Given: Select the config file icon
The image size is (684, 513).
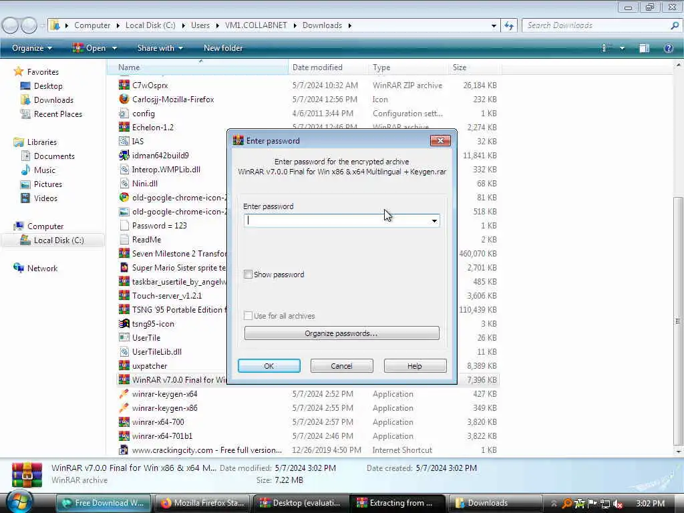Looking at the screenshot, I should click(124, 113).
